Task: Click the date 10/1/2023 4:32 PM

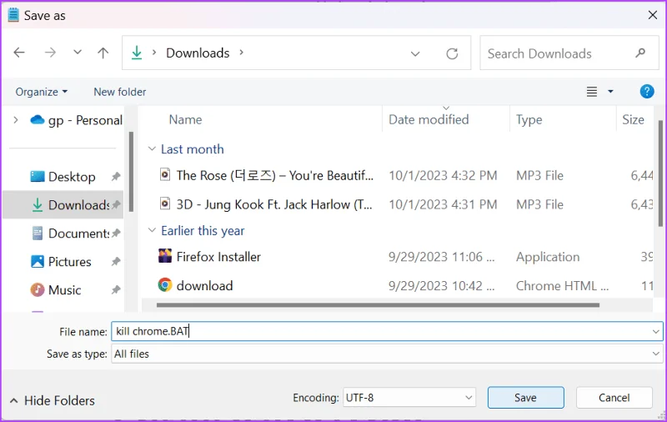Action: point(443,175)
